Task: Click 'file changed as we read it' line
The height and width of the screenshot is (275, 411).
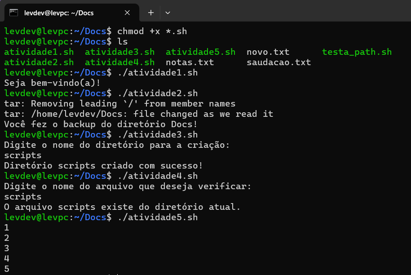Action: tap(139, 114)
